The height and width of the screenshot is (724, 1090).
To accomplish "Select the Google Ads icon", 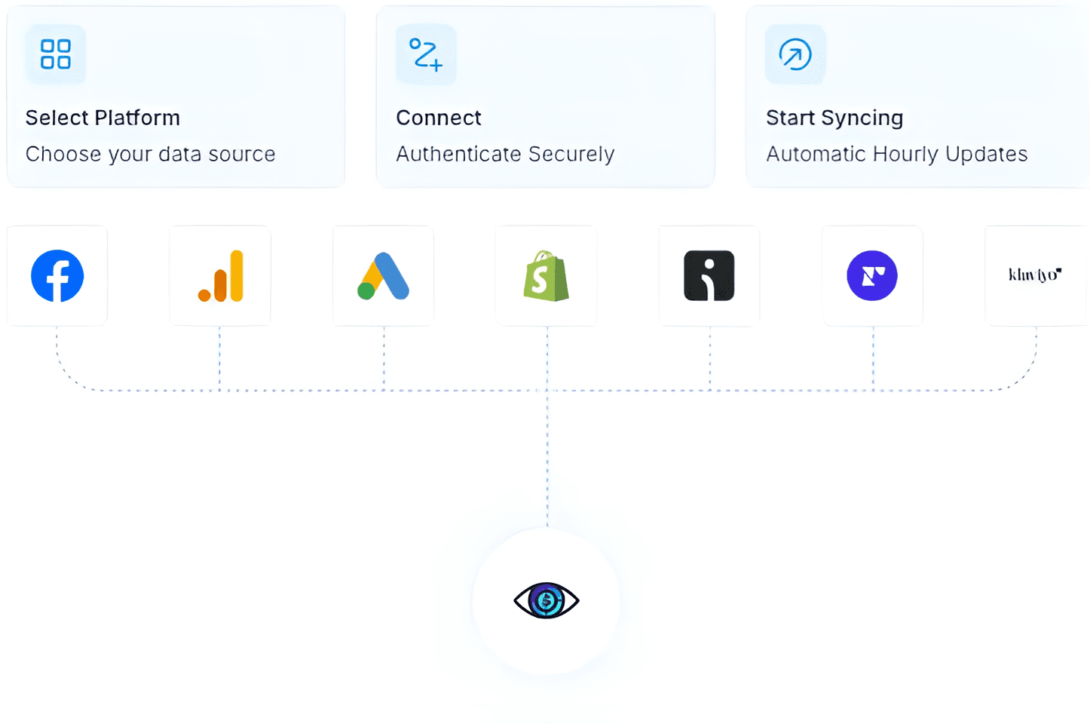I will coord(384,276).
